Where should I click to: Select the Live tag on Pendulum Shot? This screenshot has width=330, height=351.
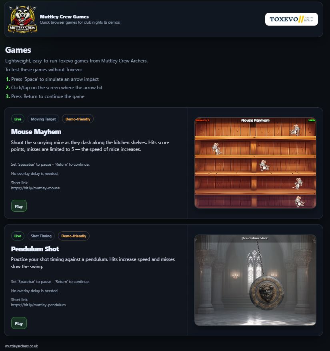click(18, 236)
